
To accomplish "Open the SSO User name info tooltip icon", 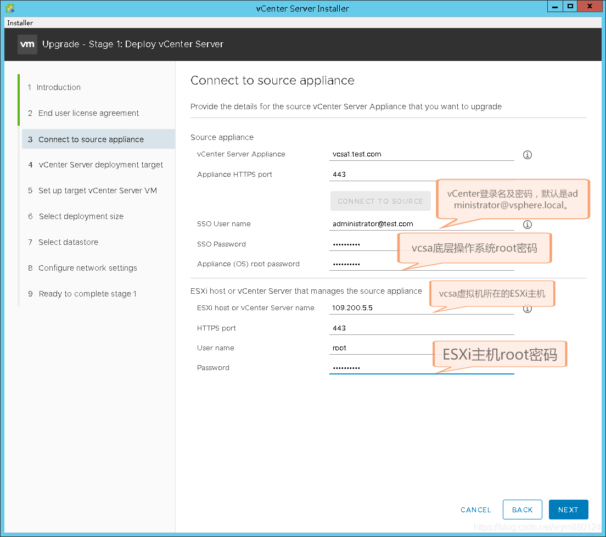I will (528, 224).
